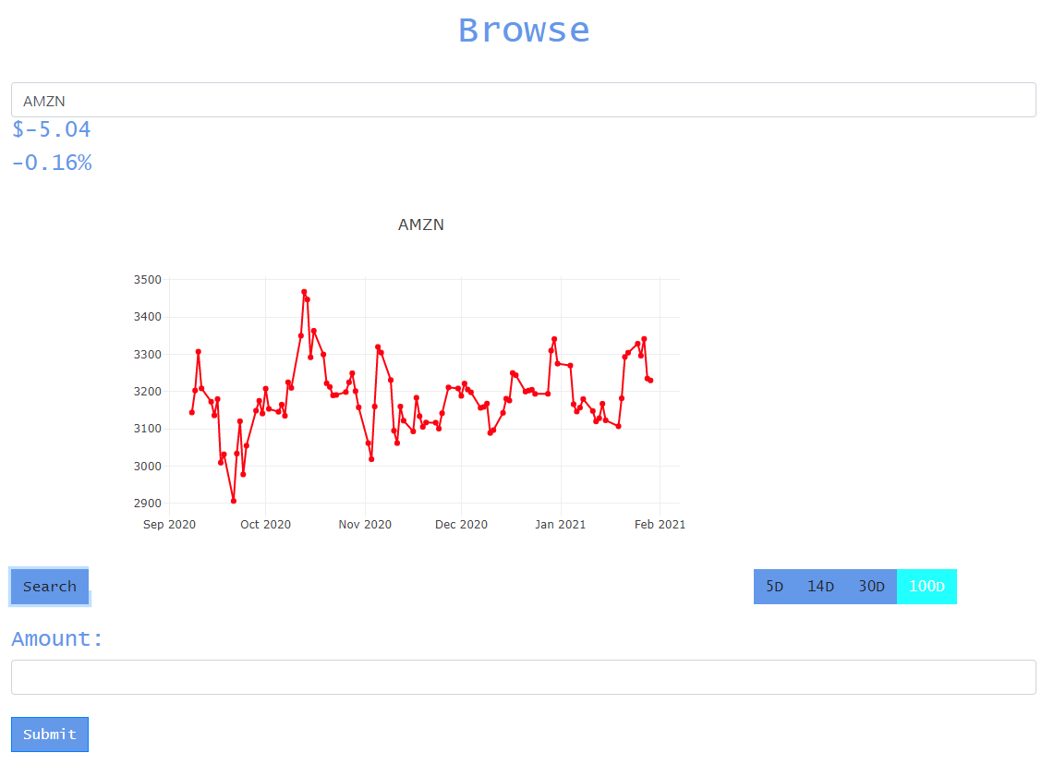Click the 3400 y-axis label

[147, 317]
